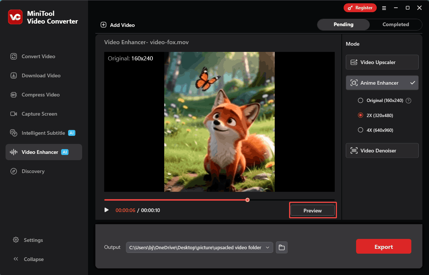Switch to the Completed tab
429x275 pixels.
point(395,24)
